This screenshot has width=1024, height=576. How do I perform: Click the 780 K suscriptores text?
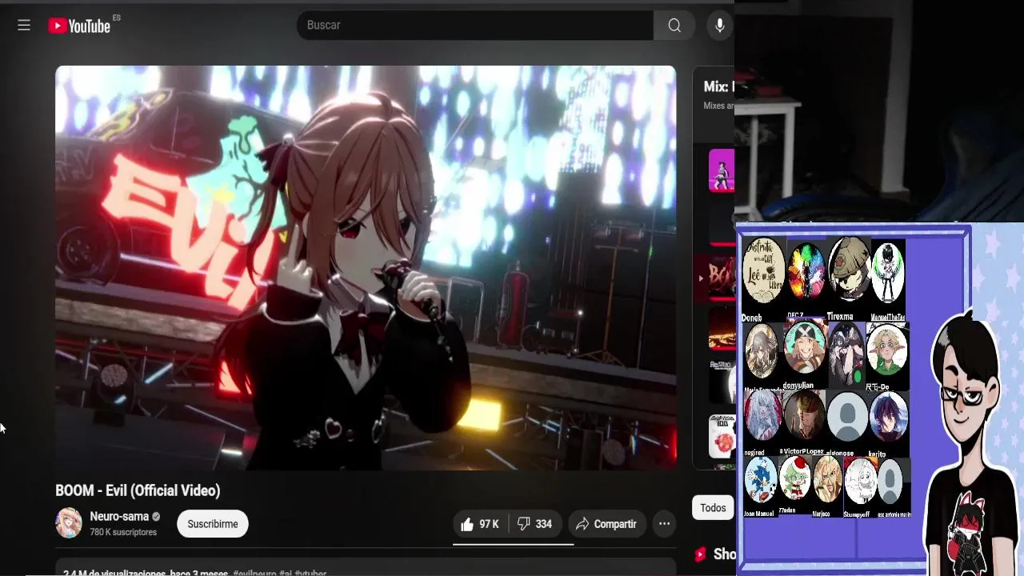click(123, 532)
